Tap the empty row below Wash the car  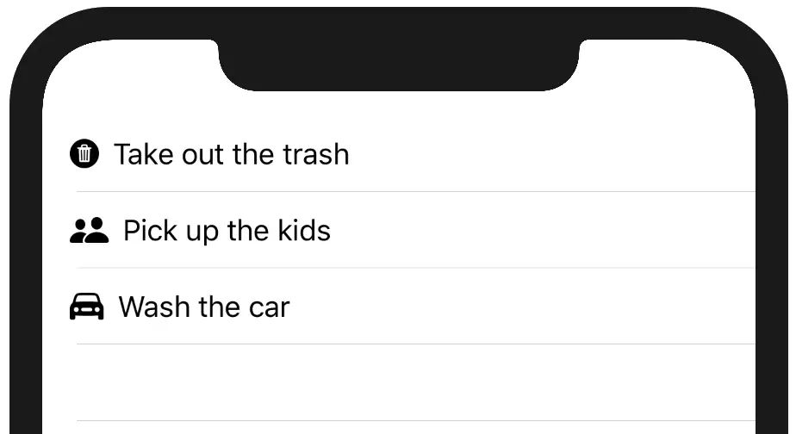[x=399, y=382]
